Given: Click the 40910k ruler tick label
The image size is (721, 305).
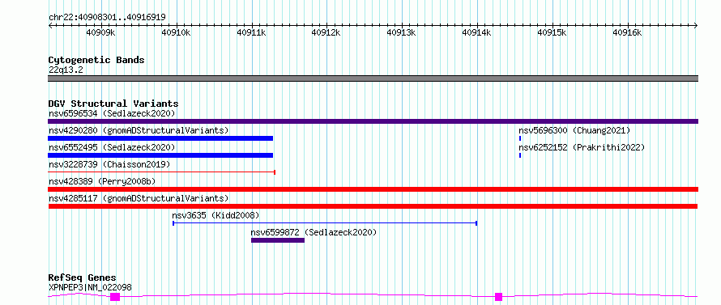Looking at the screenshot, I should tap(176, 32).
